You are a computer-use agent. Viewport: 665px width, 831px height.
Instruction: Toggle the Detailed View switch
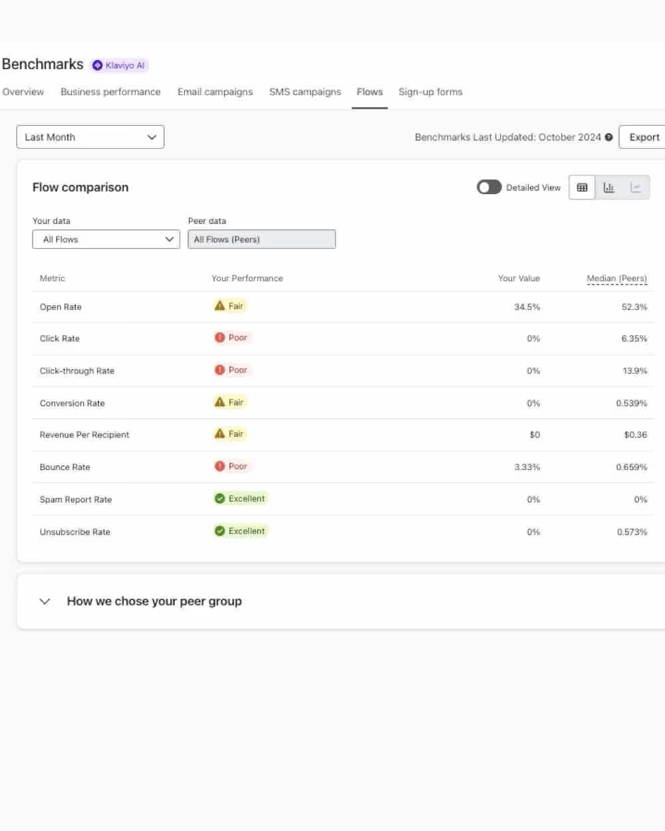(489, 187)
